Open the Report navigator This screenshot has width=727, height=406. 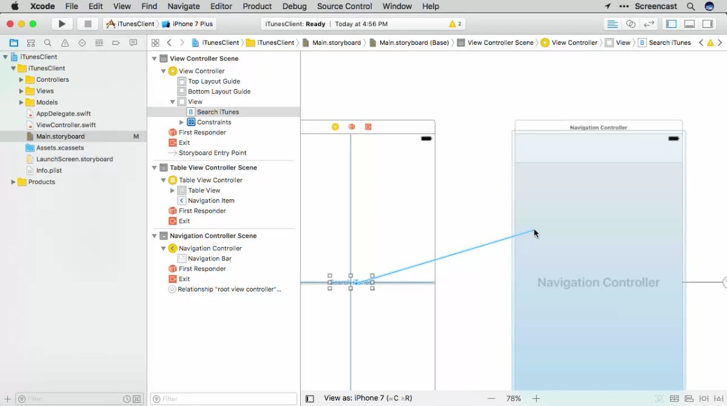[133, 42]
